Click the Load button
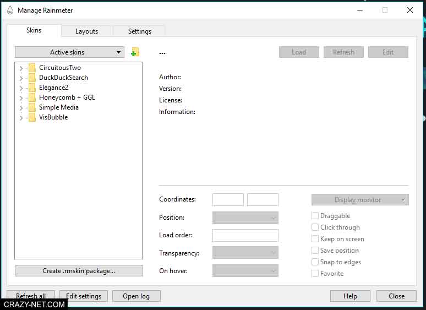Screen dimensions: 426x310 click(299, 52)
